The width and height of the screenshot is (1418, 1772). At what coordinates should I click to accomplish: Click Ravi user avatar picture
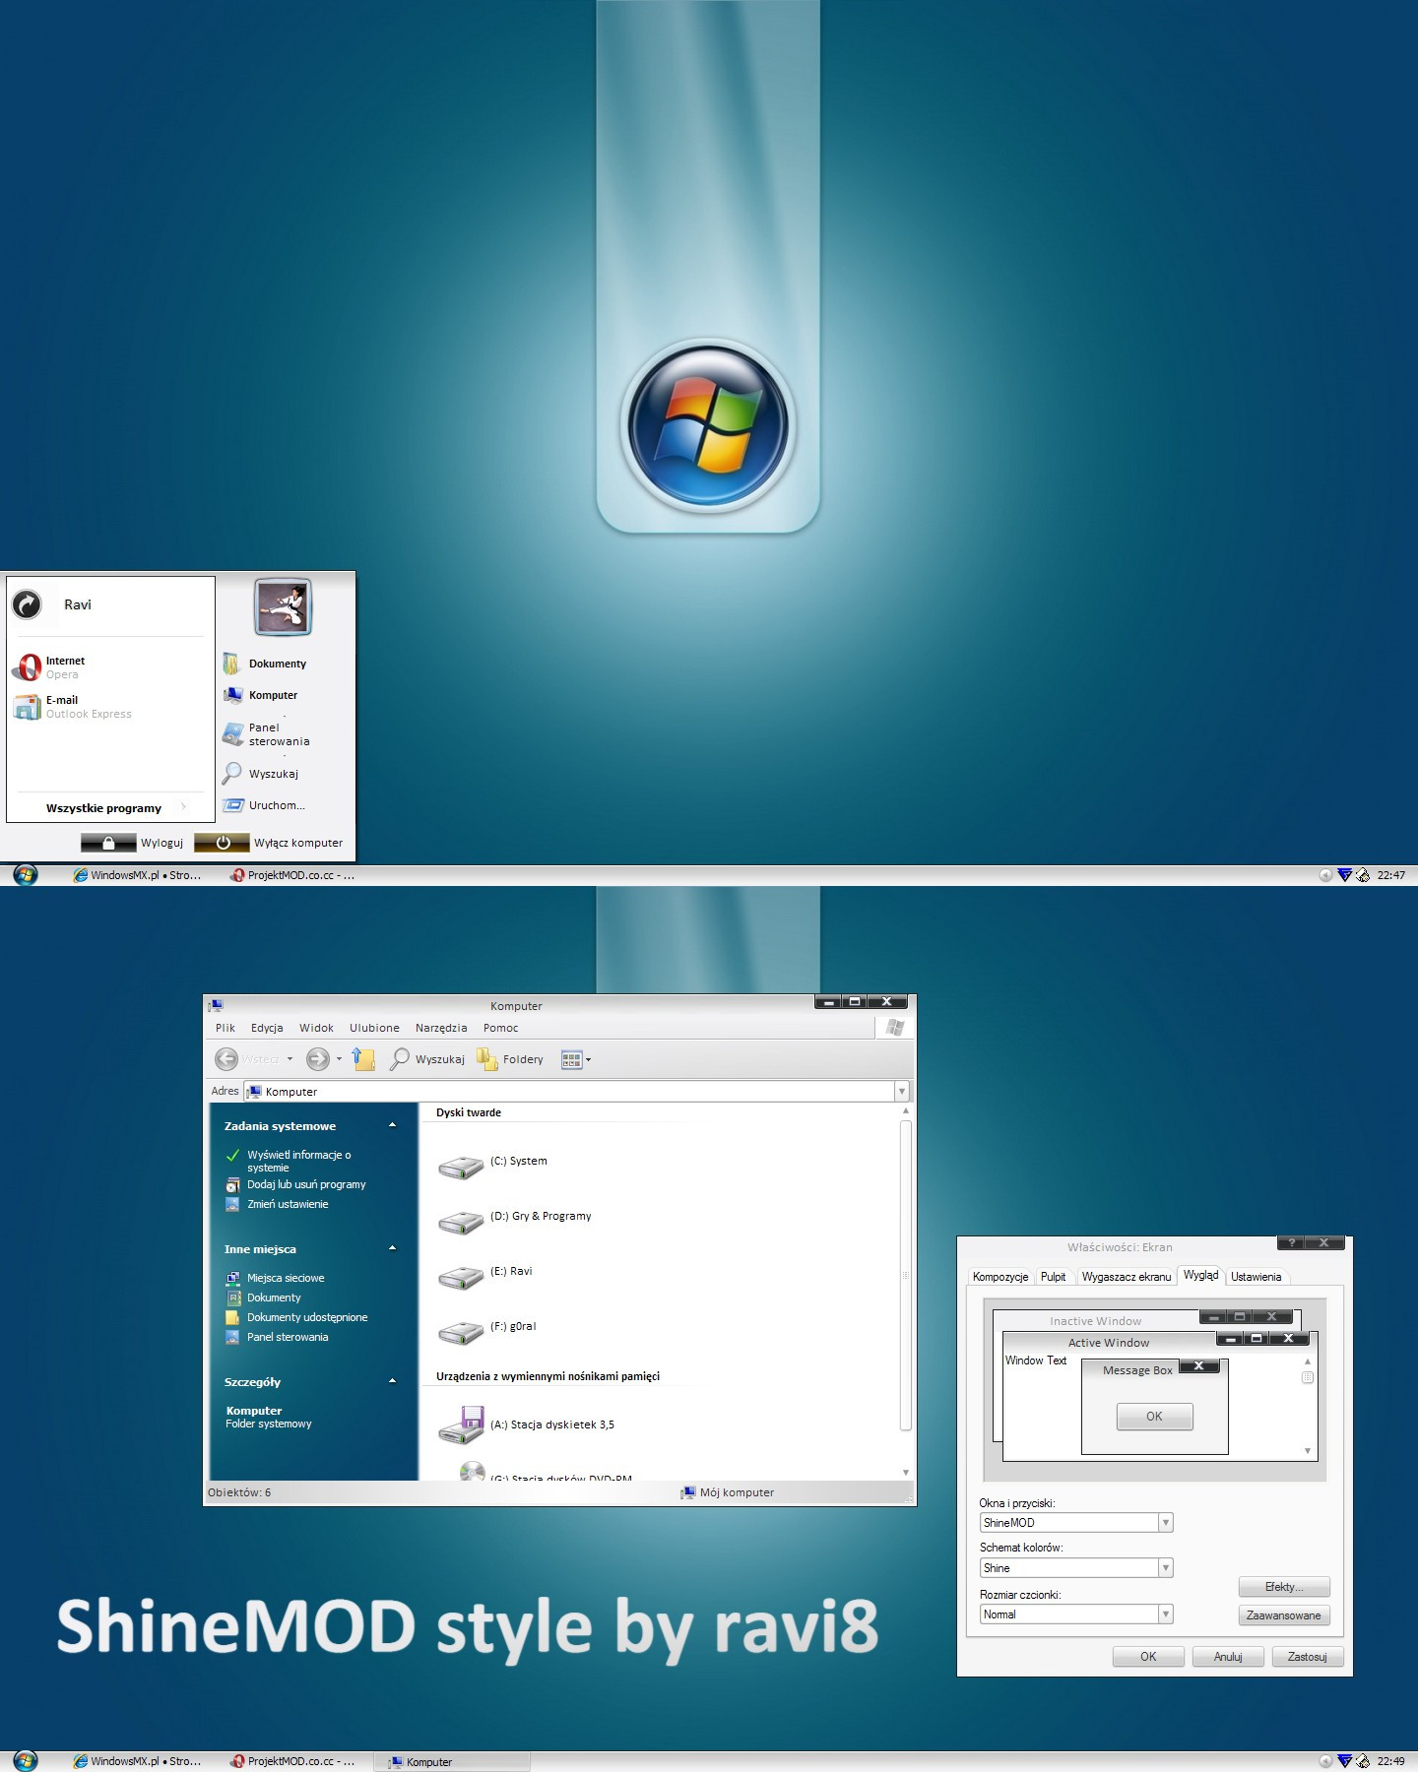(284, 606)
